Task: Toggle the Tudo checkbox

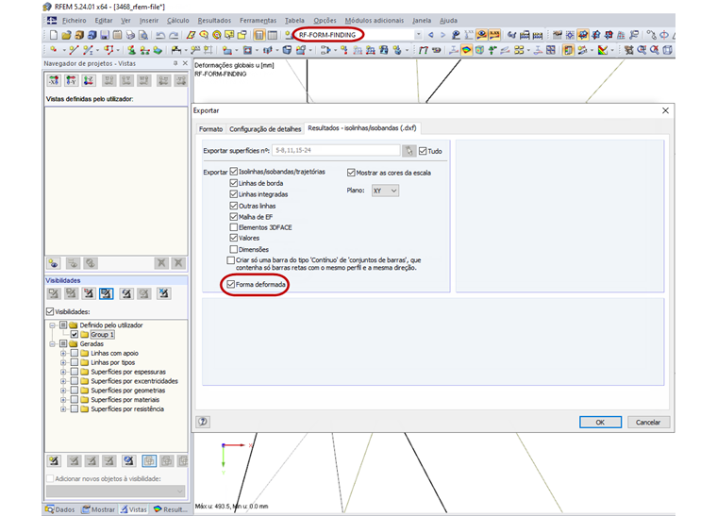Action: (x=423, y=151)
